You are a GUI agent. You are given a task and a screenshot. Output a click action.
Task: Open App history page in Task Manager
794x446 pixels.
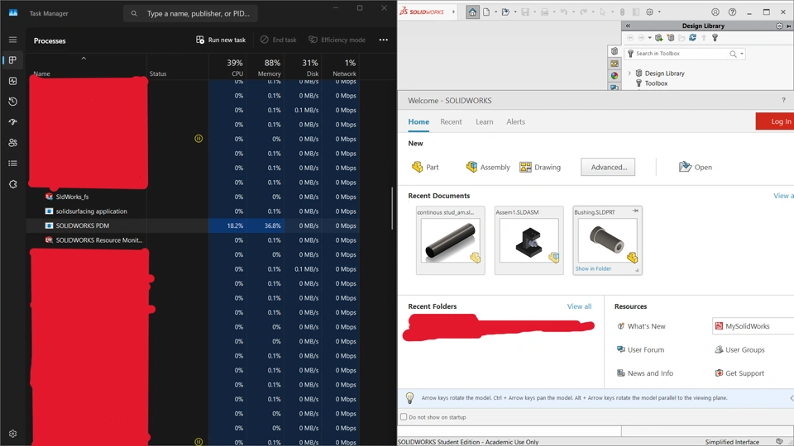tap(12, 102)
